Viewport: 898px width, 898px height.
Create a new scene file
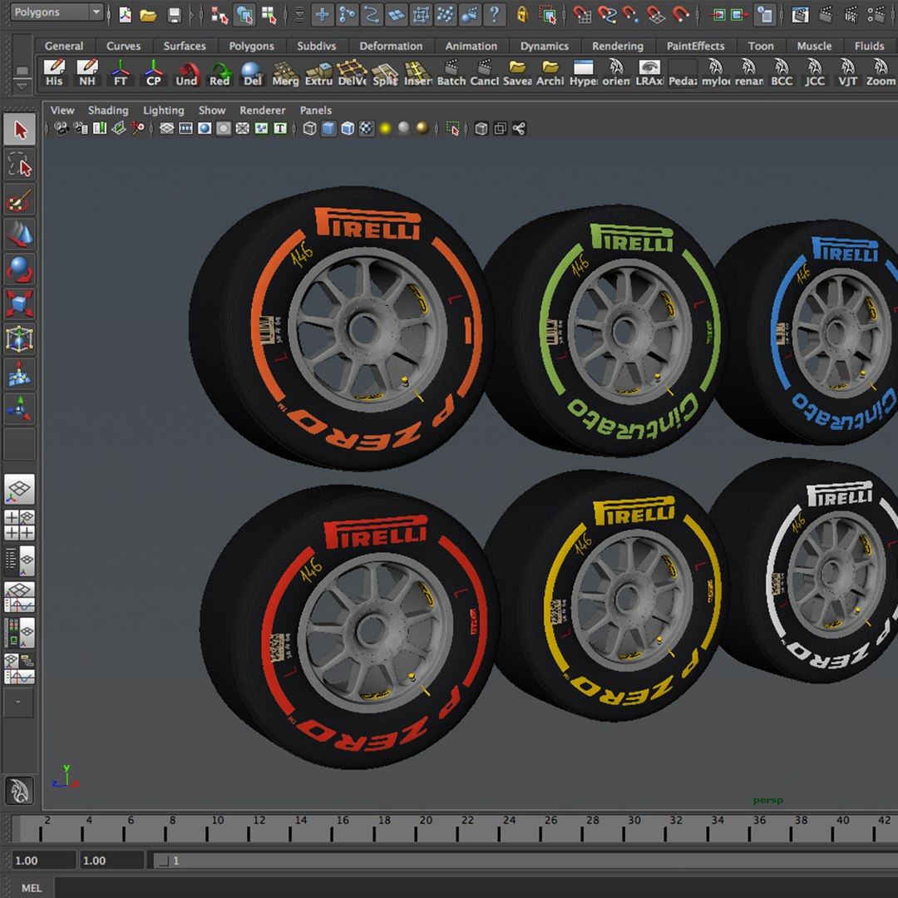(125, 15)
